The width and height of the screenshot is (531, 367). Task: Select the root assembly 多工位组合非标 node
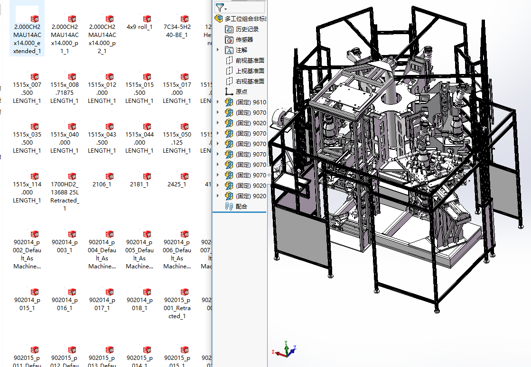[245, 19]
